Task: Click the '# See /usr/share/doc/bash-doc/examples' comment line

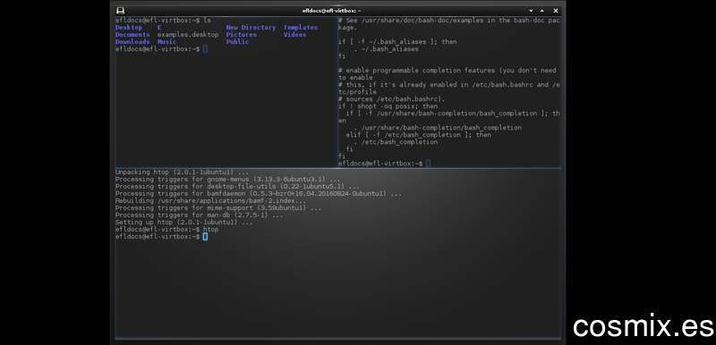Action: tap(449, 24)
